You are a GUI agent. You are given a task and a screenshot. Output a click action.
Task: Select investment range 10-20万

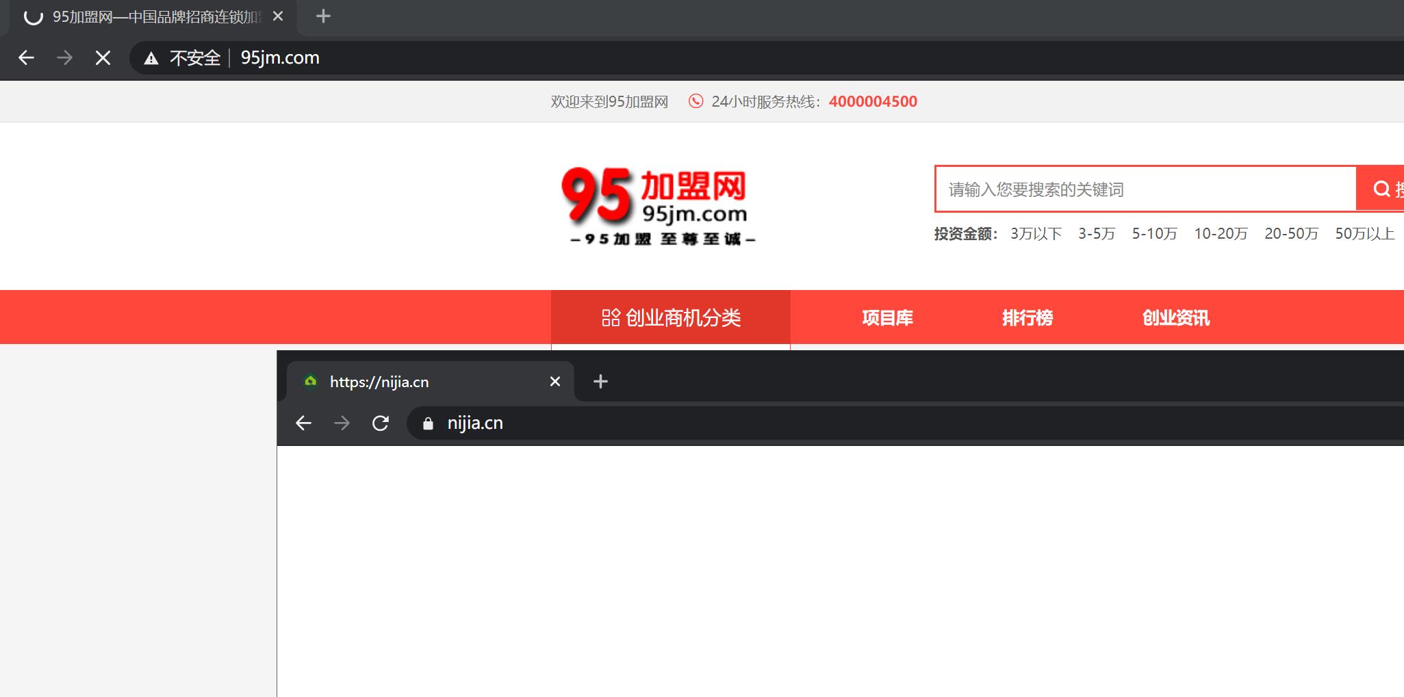(x=1221, y=234)
